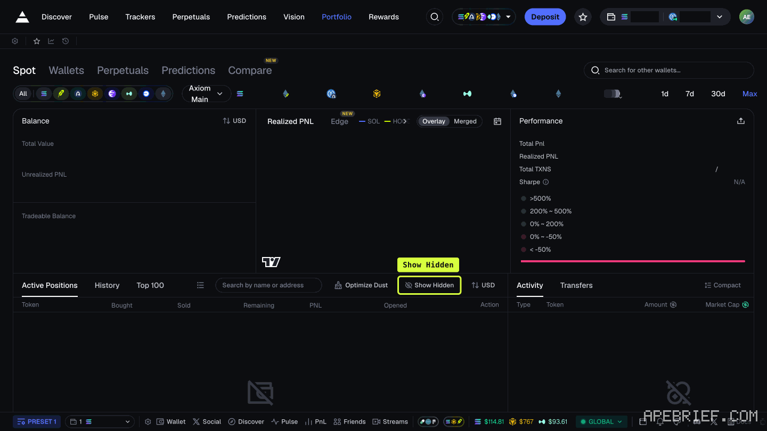Click the history clock icon in sub-toolbar
The image size is (767, 431).
point(66,41)
